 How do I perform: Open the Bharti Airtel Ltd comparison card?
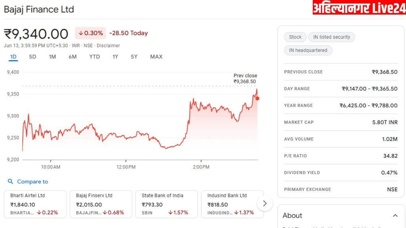pyautogui.click(x=35, y=204)
